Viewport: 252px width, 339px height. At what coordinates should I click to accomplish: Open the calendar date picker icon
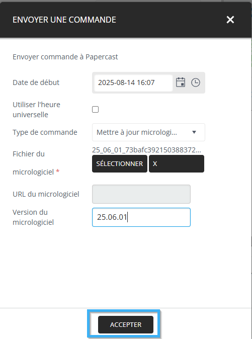click(x=181, y=82)
